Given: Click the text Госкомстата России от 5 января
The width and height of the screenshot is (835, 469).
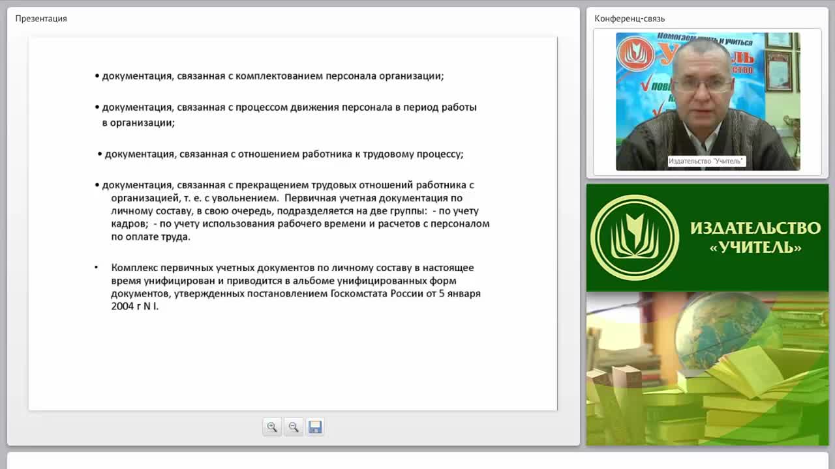Looking at the screenshot, I should click(406, 294).
